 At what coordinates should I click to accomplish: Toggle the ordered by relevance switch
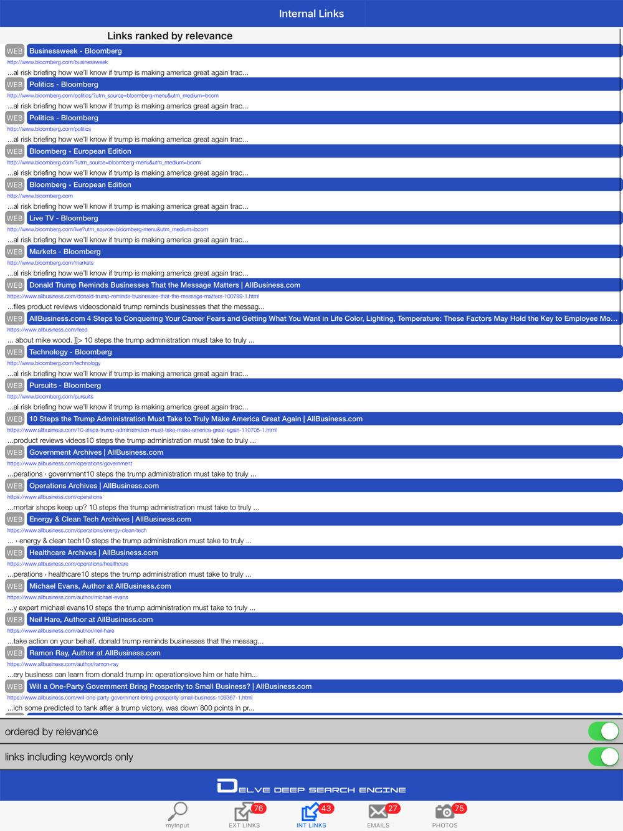click(603, 731)
